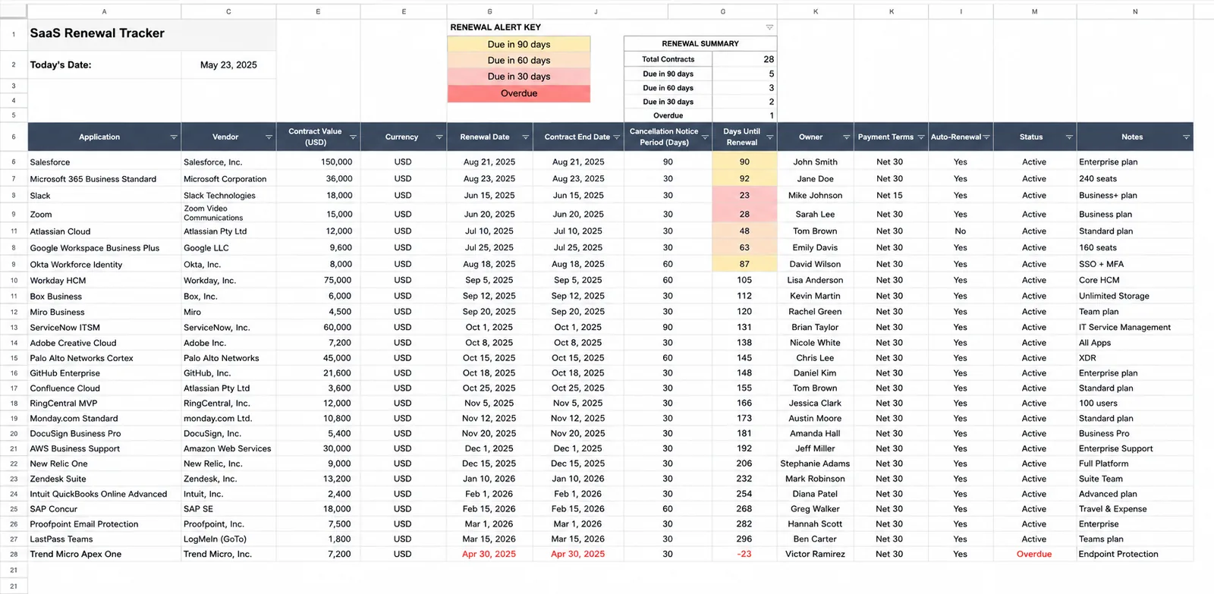Select the red 'Overdue' key swatch
The image size is (1214, 594).
click(519, 93)
